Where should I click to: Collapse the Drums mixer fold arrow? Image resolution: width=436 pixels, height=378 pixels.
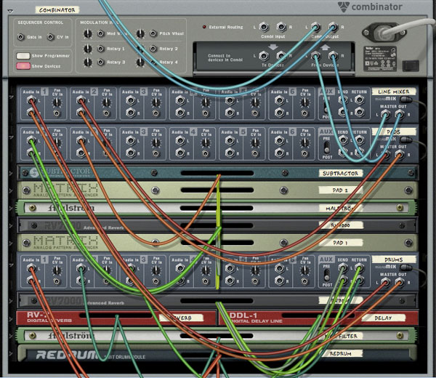pos(12,265)
